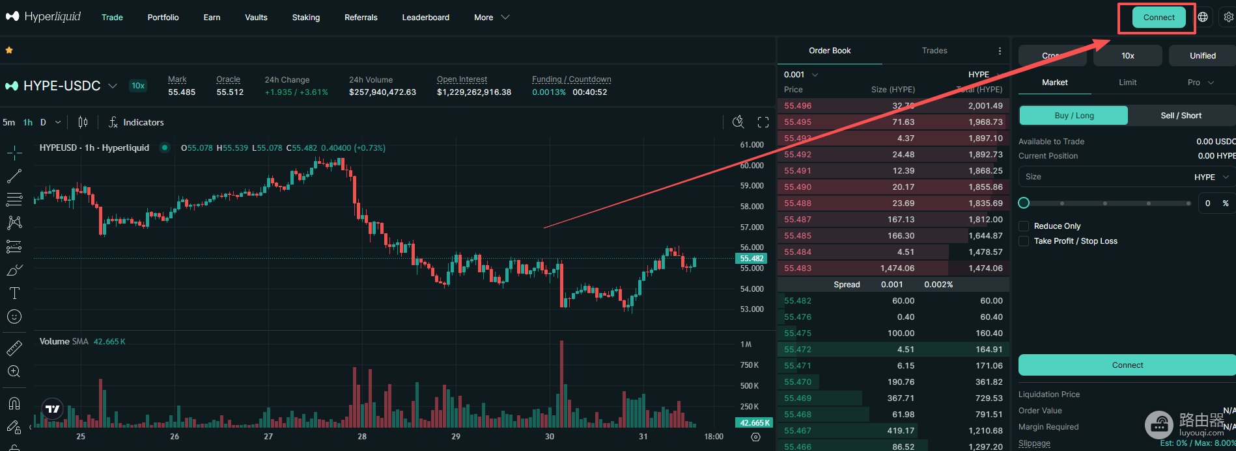Open the Size unit HYPE dropdown

point(1211,177)
